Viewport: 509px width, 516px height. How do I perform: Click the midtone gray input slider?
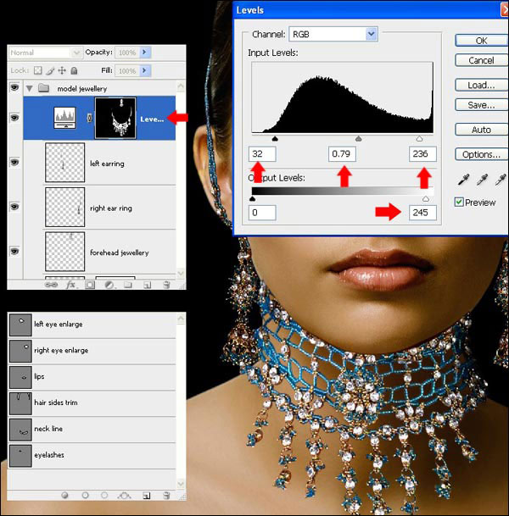[x=358, y=136]
